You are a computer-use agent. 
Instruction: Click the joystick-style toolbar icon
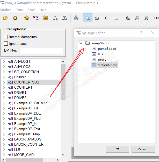[97, 18]
